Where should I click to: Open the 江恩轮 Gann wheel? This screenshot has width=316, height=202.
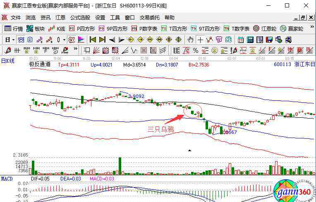[x=265, y=29]
